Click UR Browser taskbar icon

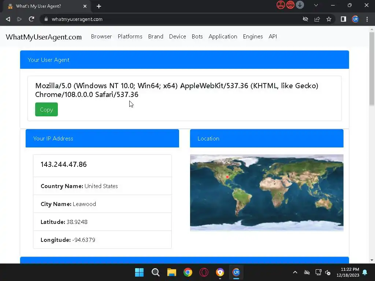click(236, 272)
